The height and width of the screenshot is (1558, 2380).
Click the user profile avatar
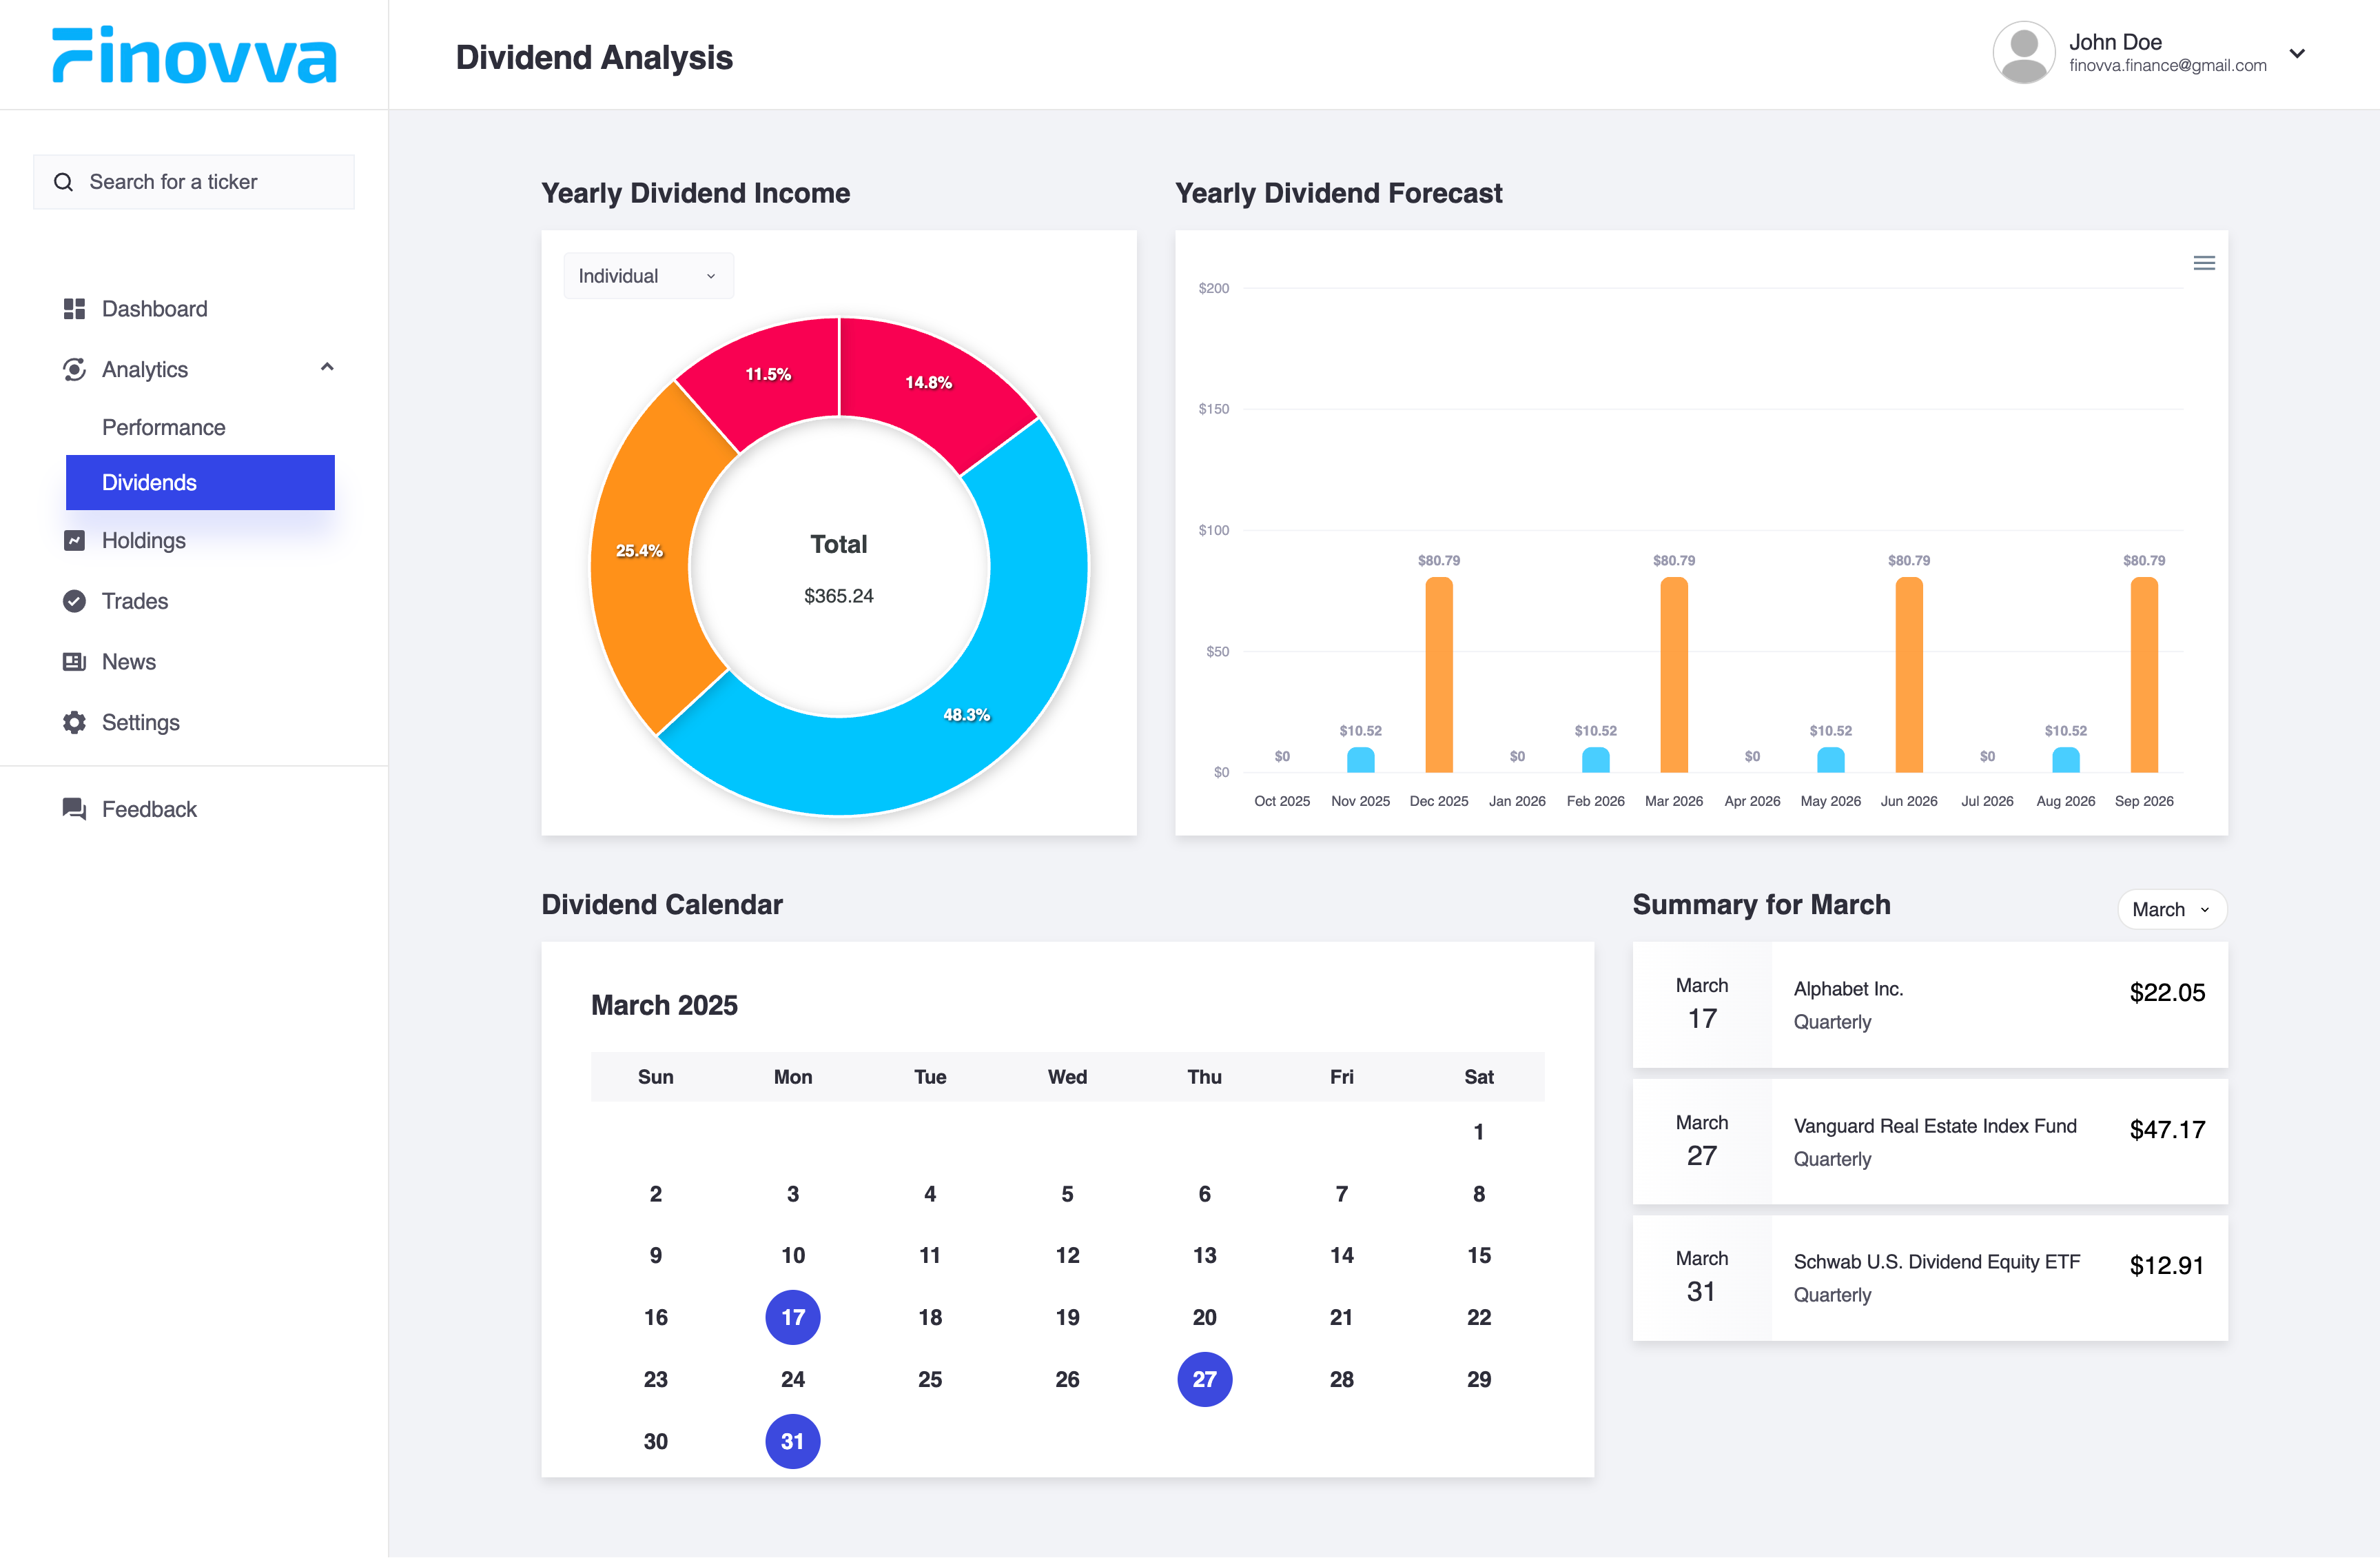(x=2023, y=53)
